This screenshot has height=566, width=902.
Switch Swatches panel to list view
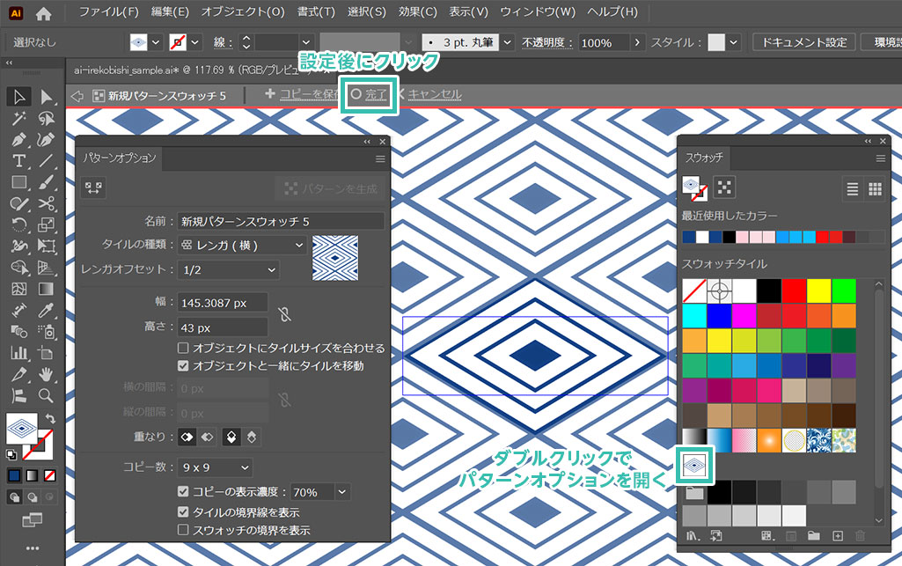(x=852, y=188)
